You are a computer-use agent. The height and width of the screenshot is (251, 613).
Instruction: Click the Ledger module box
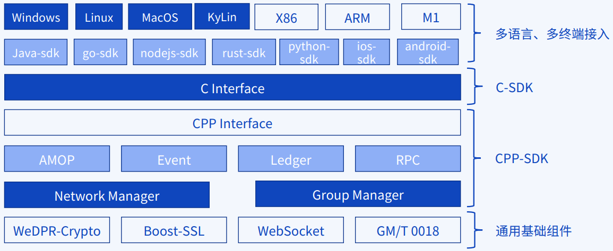291,158
